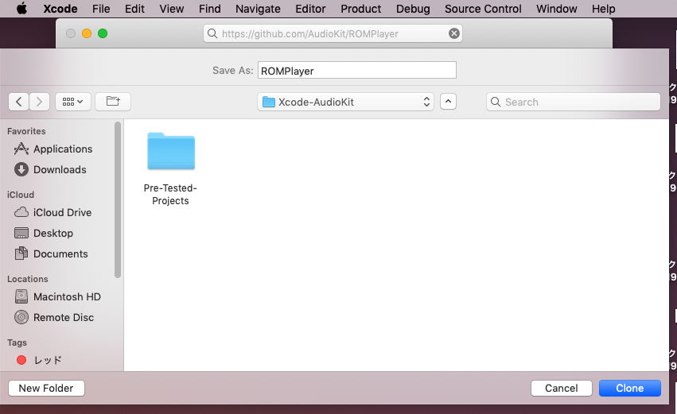
Task: Open the Debug menu
Action: [413, 9]
